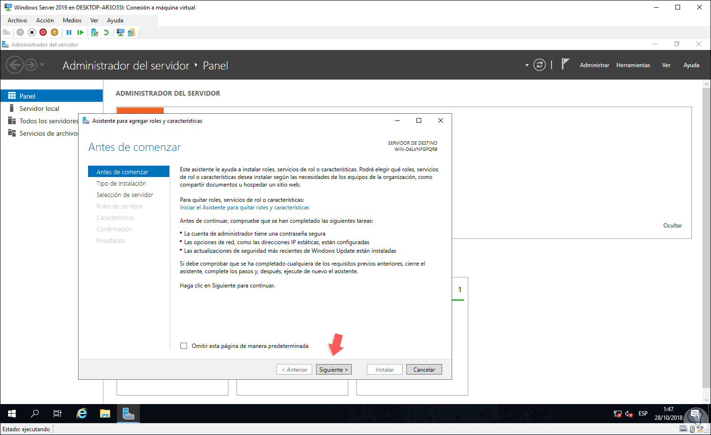Open Task View on the taskbar
This screenshot has width=711, height=435.
point(58,414)
